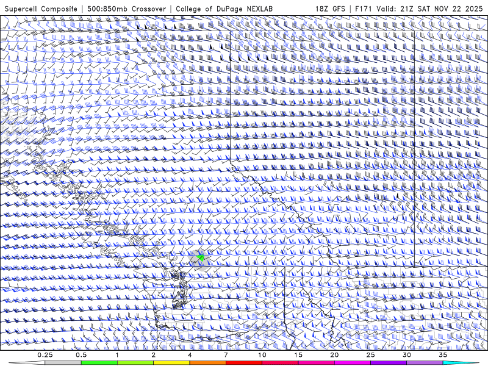
Task: Click the '0.5' legend label
Action: (81, 355)
